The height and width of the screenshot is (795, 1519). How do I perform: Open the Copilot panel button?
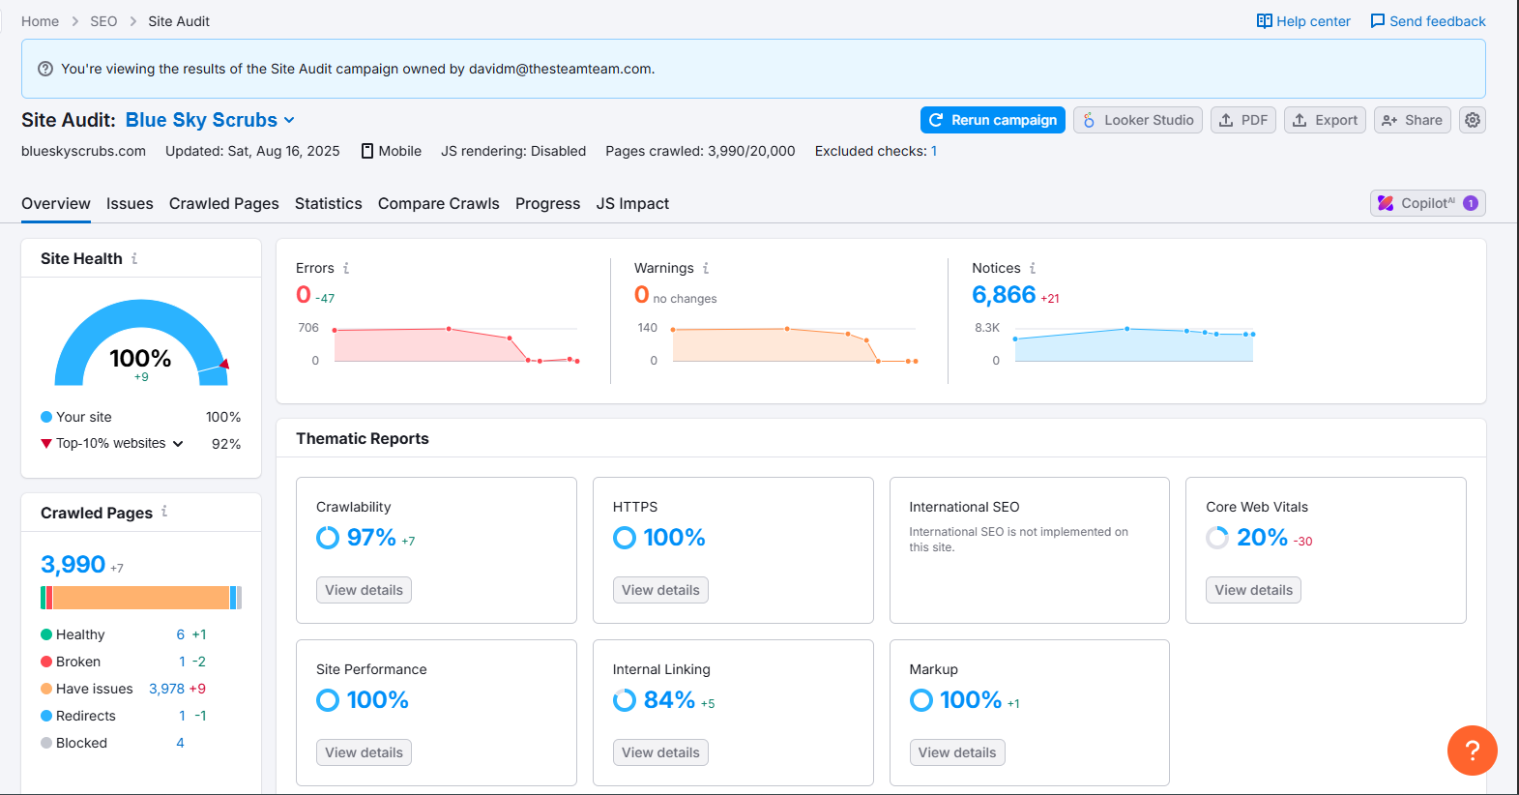(1428, 203)
